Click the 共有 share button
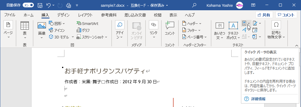Viewport: 301px width, 107px height. coord(264,15)
